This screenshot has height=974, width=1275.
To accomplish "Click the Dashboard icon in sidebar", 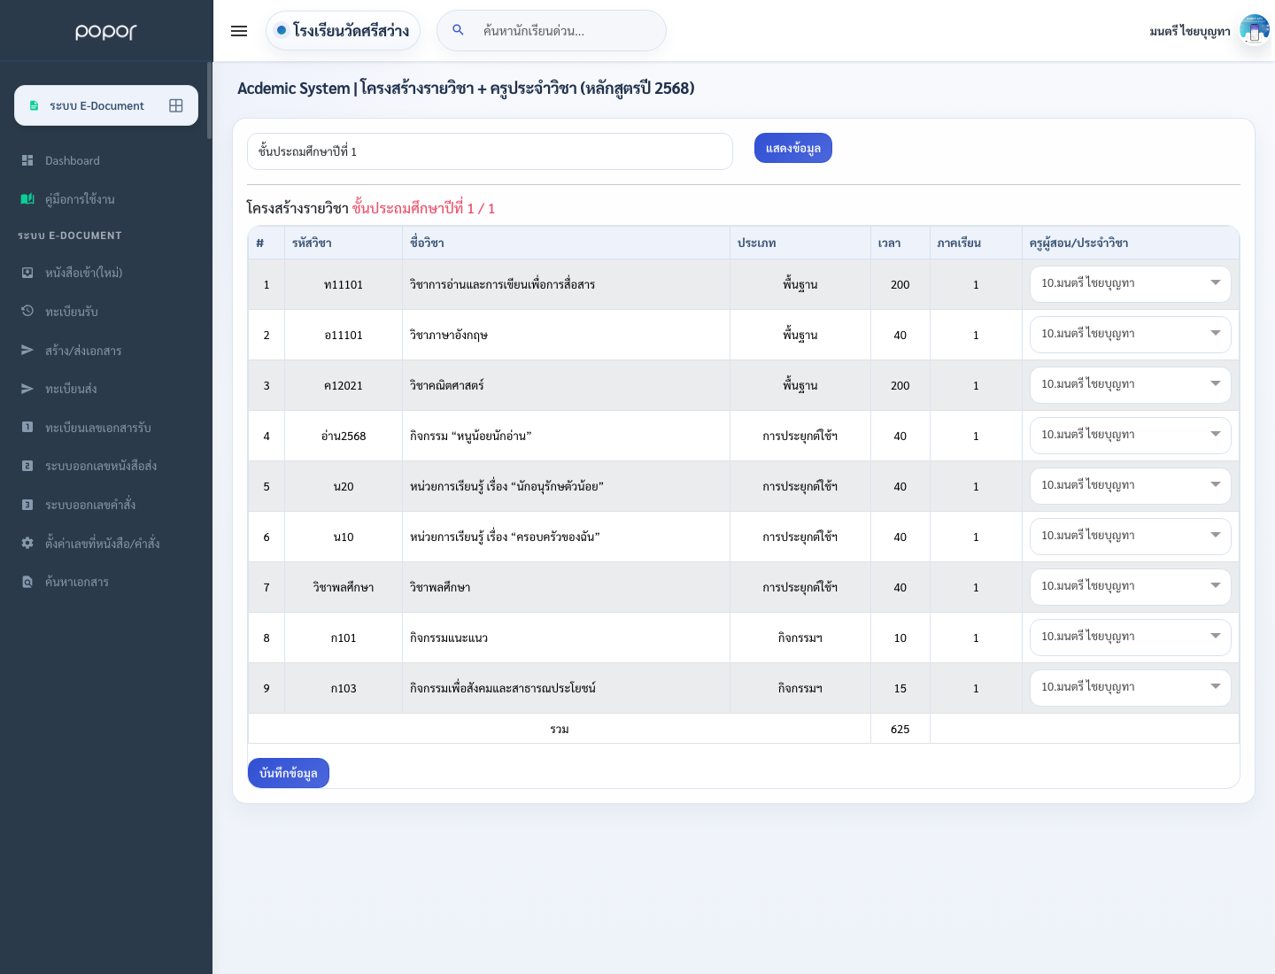I will tap(27, 160).
